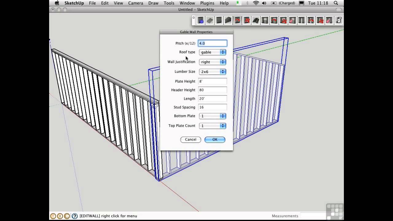The height and width of the screenshot is (221, 393).
Task: Open the Apple menu
Action: click(x=57, y=3)
